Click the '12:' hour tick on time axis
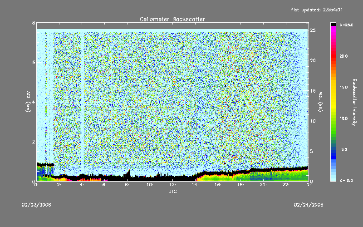 click(172, 185)
